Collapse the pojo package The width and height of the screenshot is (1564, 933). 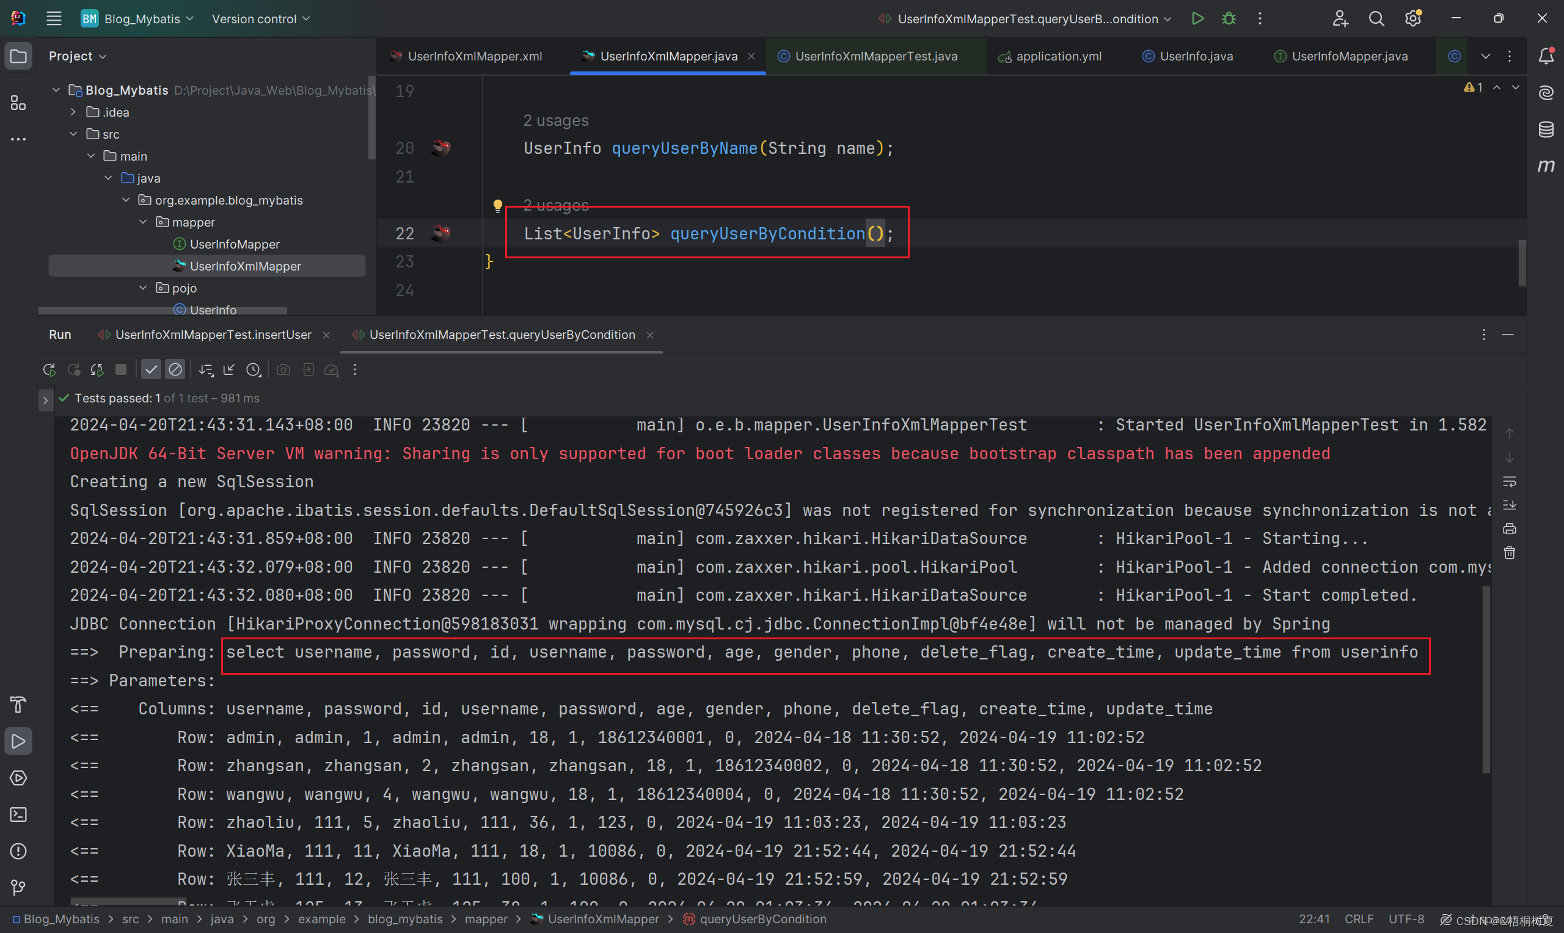click(x=143, y=288)
